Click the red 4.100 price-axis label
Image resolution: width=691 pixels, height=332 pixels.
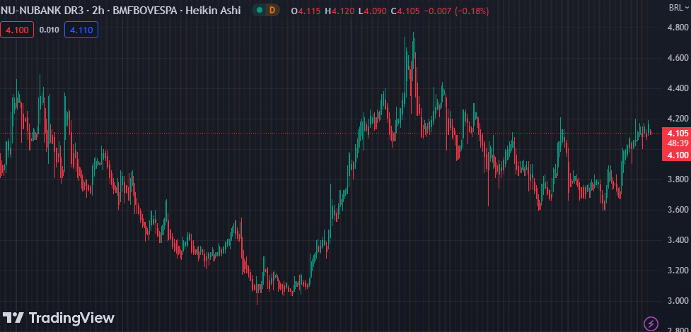[x=678, y=155]
